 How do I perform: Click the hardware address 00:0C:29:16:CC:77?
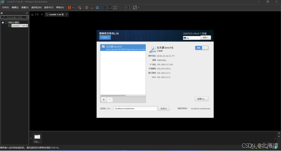[x=165, y=56]
